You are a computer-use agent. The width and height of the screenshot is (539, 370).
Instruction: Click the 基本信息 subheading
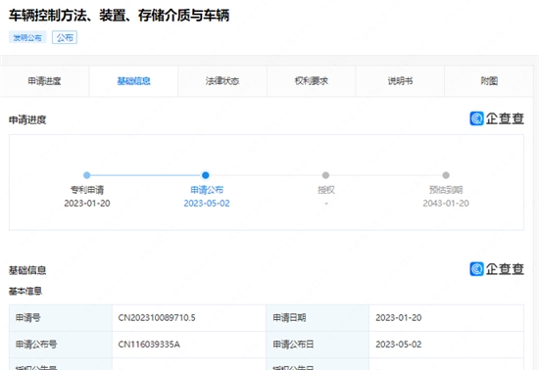click(x=25, y=291)
